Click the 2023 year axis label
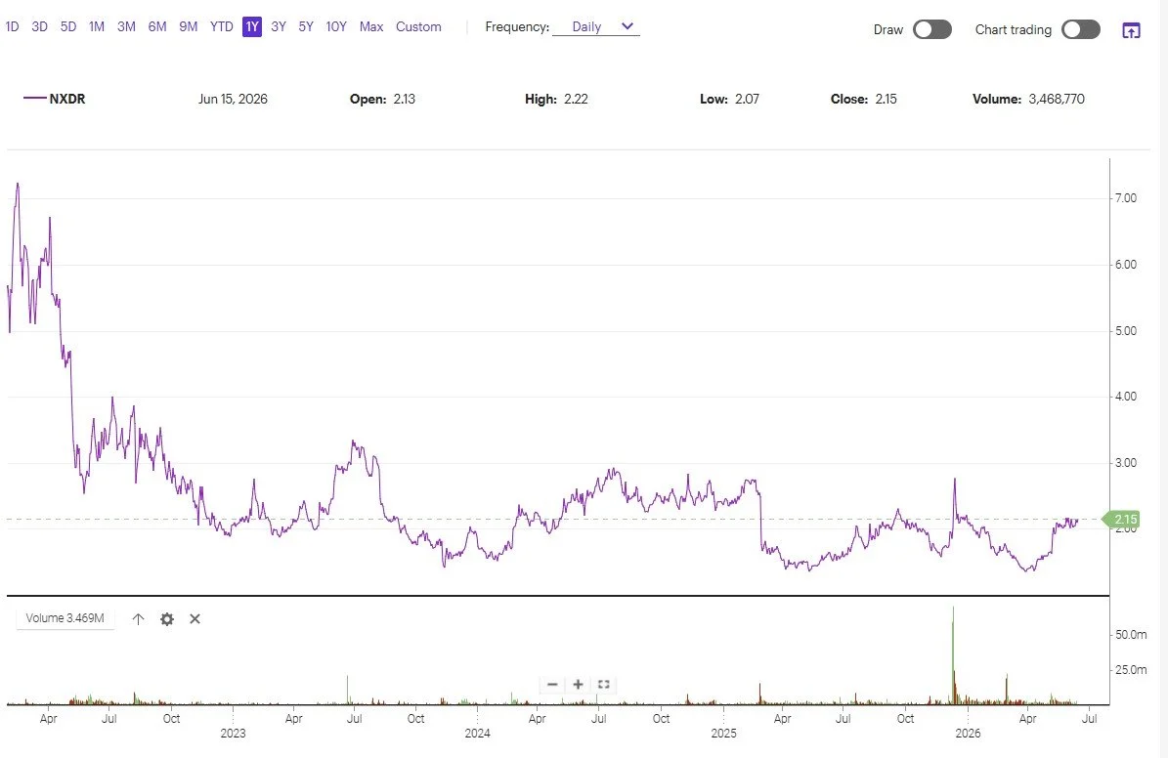The image size is (1168, 758). tap(234, 734)
